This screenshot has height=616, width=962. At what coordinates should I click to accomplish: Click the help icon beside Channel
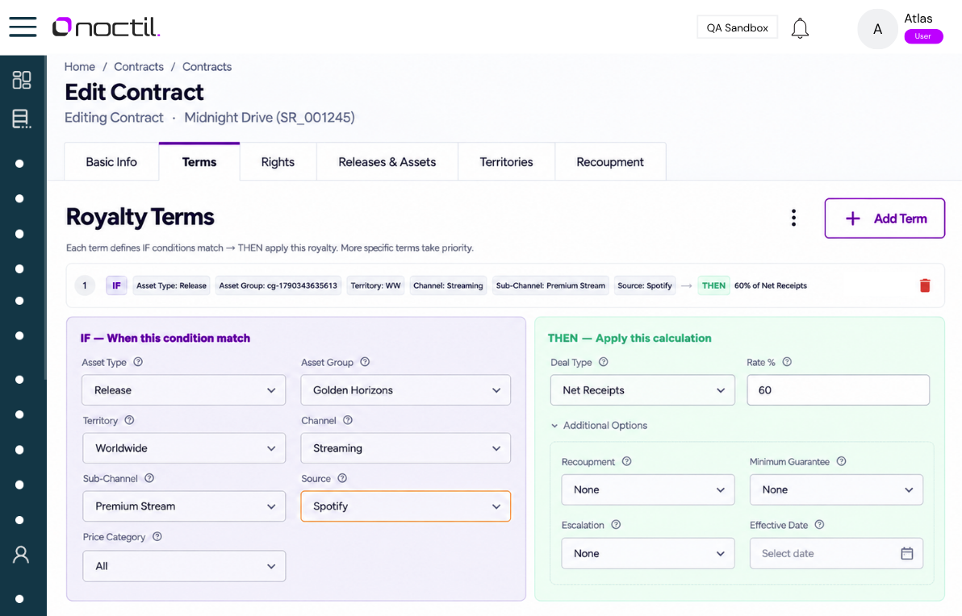[348, 420]
